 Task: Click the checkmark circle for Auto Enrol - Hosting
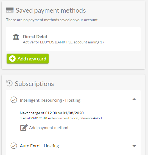14,146
